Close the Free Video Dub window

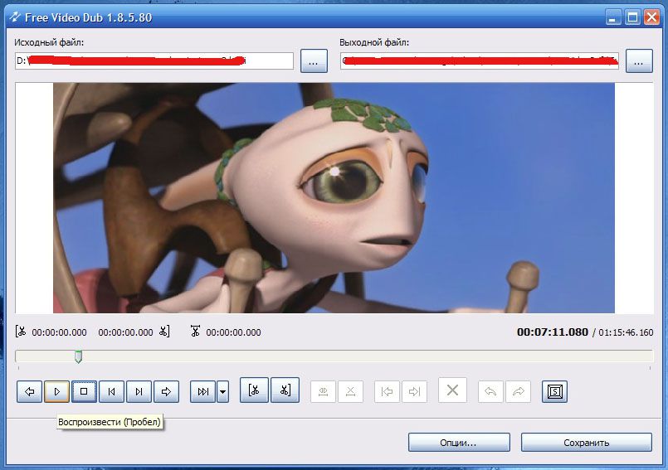651,17
